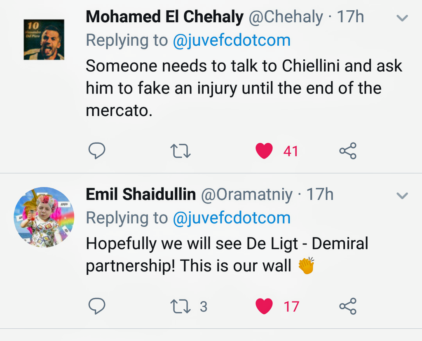Share Mohamed El Chehaly's tweet
Viewport: 422px width, 341px height.
pyautogui.click(x=348, y=151)
